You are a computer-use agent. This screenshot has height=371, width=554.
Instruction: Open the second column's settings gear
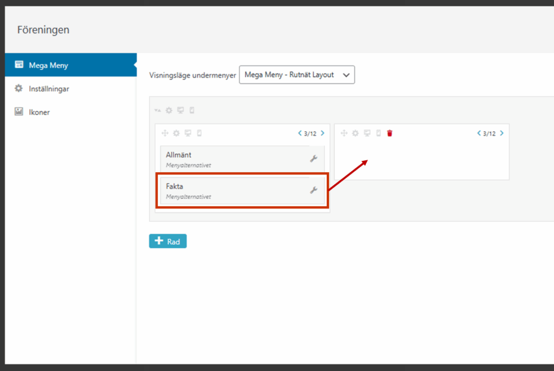click(355, 133)
